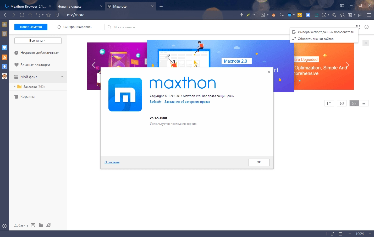Open the Snap dropdown arrow
This screenshot has width=374, height=237.
[x=355, y=15]
